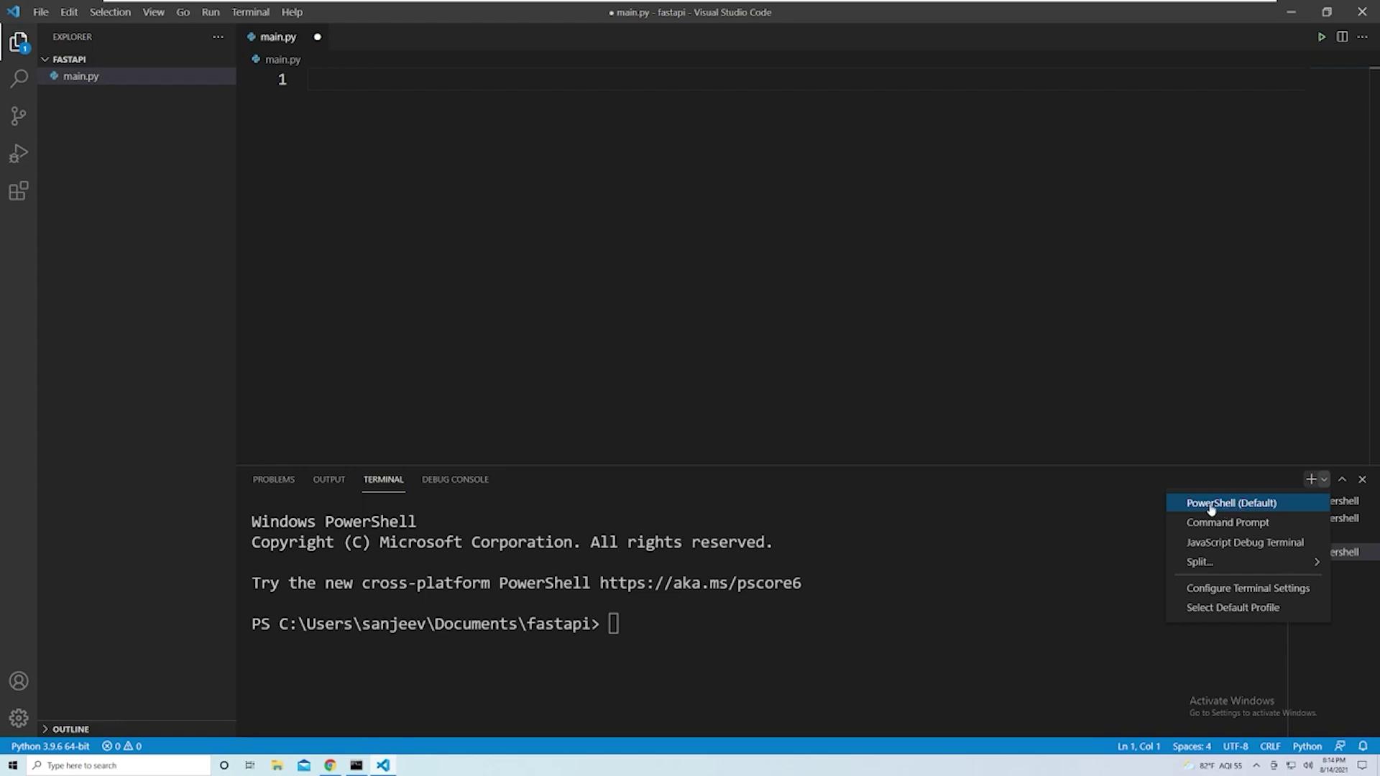Open the Accounts icon
This screenshot has width=1380, height=776.
click(x=19, y=680)
